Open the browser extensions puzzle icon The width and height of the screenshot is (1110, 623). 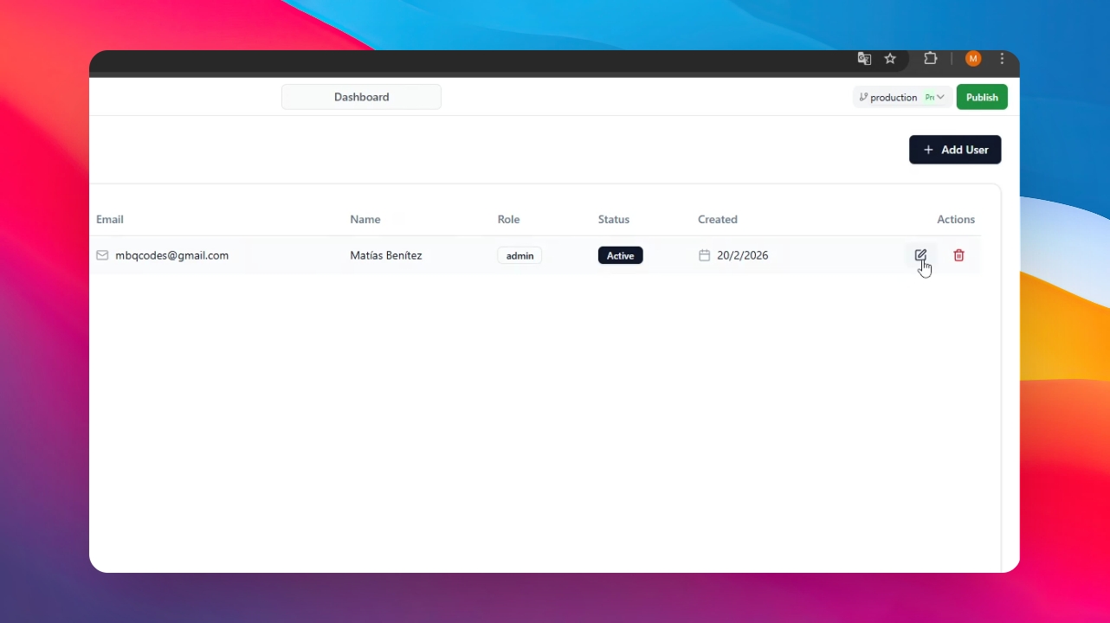pyautogui.click(x=931, y=59)
